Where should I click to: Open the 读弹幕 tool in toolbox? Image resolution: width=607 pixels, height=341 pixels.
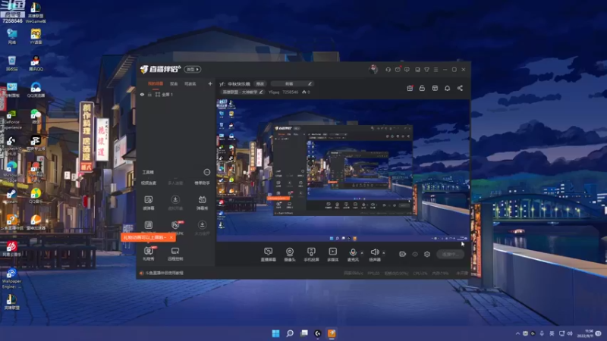tap(148, 202)
